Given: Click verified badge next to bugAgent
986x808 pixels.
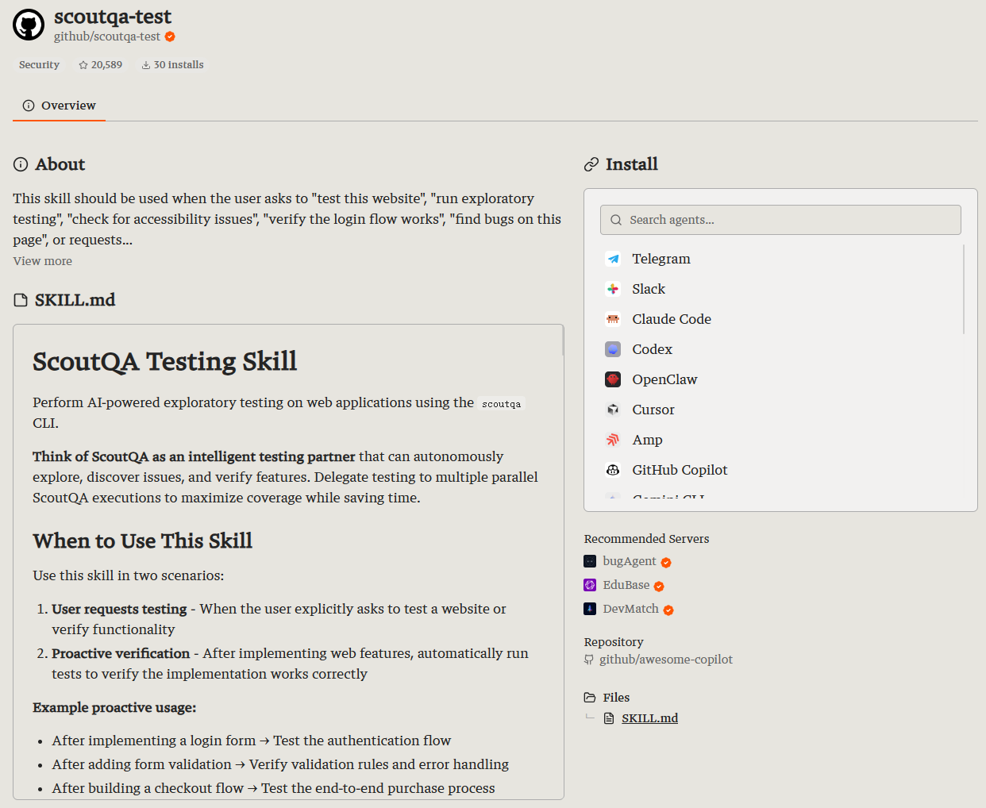Looking at the screenshot, I should click(x=666, y=563).
